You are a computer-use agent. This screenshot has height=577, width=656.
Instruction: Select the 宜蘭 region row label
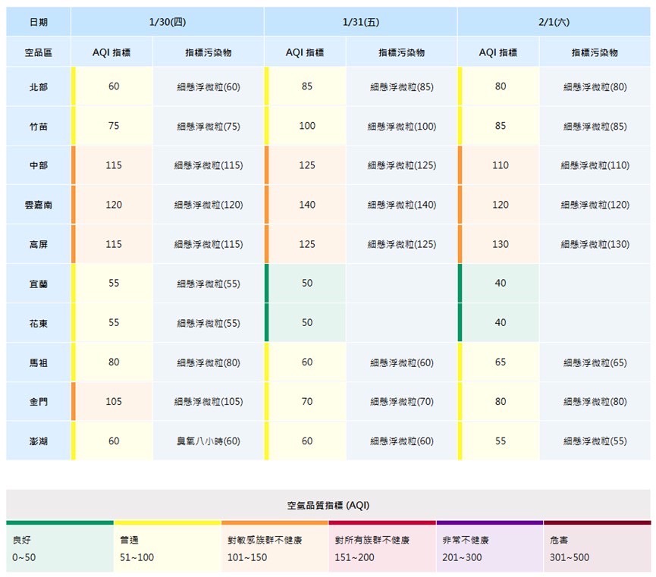(39, 284)
